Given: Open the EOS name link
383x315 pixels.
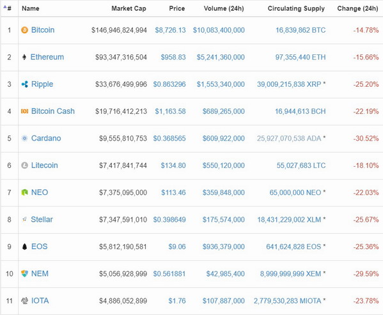Looking at the screenshot, I should point(40,247).
